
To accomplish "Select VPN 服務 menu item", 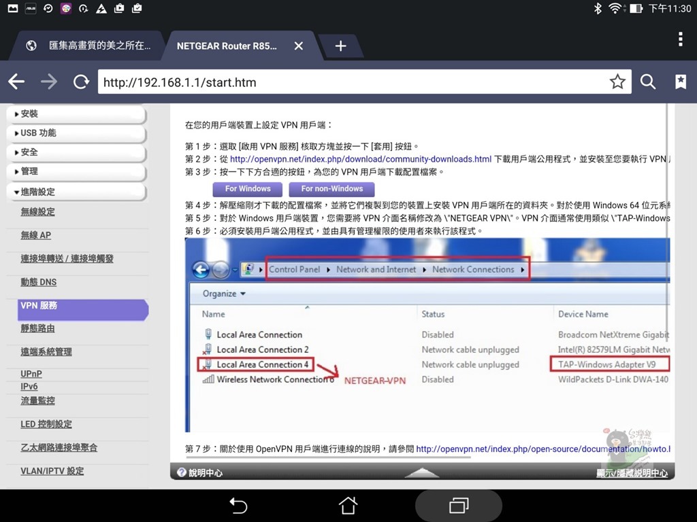I will tap(82, 309).
